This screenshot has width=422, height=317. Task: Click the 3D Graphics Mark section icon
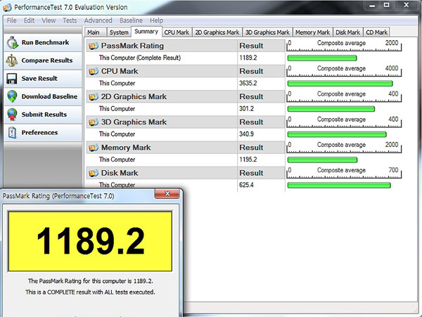click(x=94, y=122)
